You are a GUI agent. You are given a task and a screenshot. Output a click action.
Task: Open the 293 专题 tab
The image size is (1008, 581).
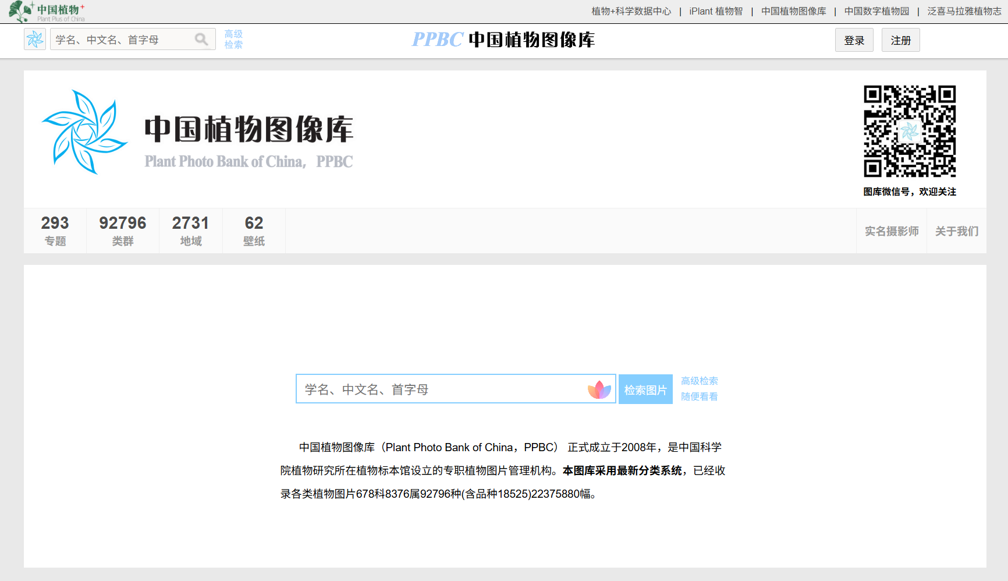[x=55, y=231]
